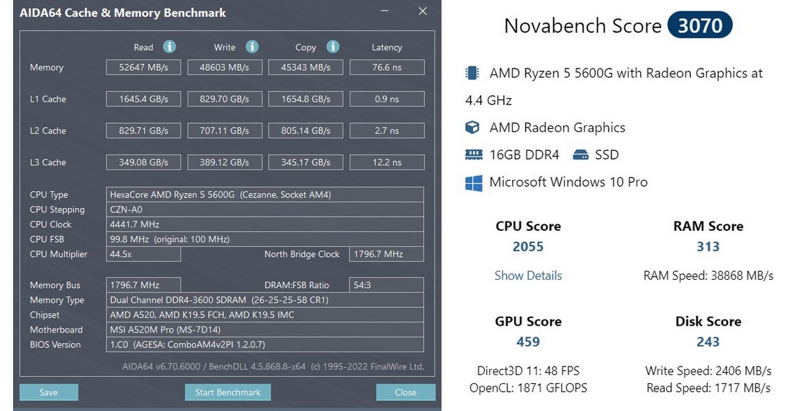796x411 pixels.
Task: Click the Windows logo icon
Action: (x=474, y=183)
